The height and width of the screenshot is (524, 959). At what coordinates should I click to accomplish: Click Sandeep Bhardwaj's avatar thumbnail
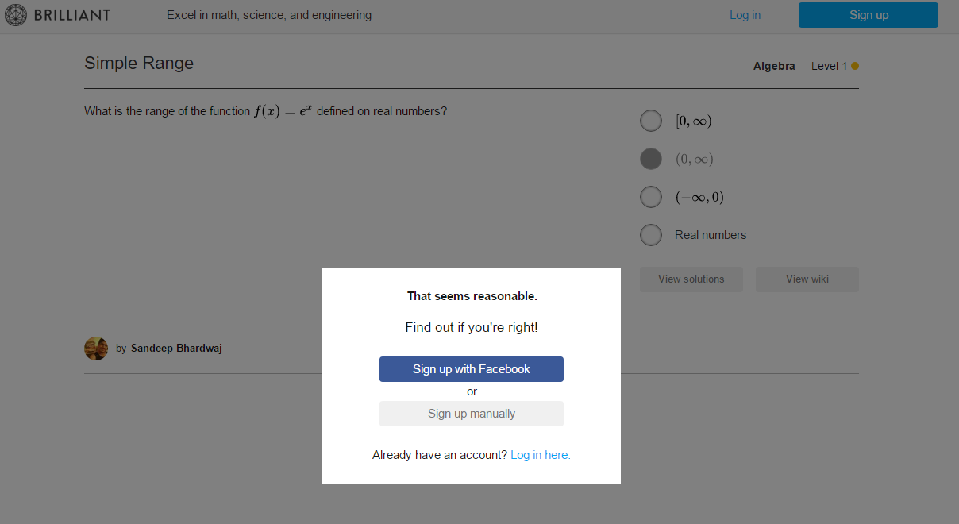click(96, 348)
